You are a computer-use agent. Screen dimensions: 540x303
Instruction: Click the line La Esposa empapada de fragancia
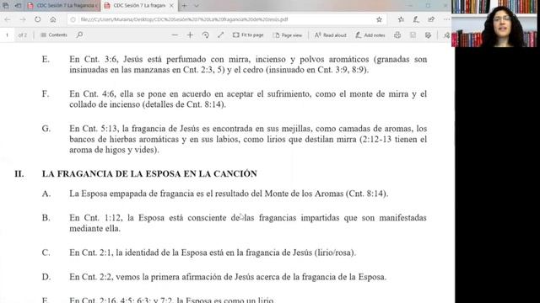229,194
